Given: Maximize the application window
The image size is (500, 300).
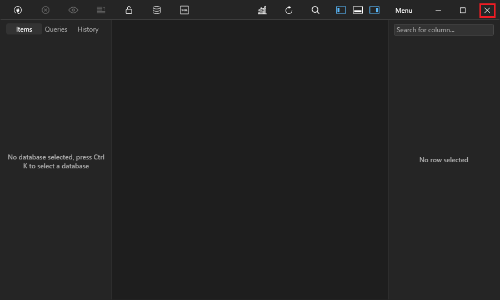Looking at the screenshot, I should click(x=463, y=10).
